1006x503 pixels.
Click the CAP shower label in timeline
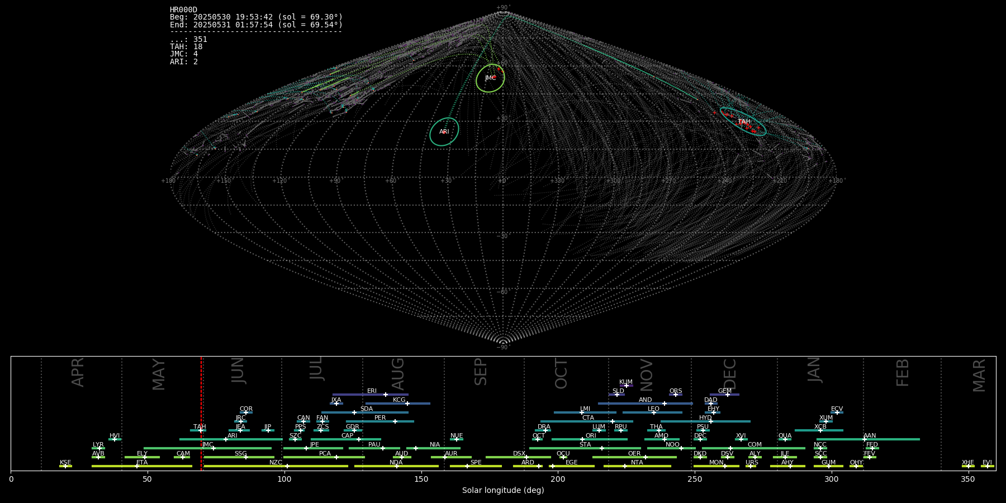(x=347, y=436)
